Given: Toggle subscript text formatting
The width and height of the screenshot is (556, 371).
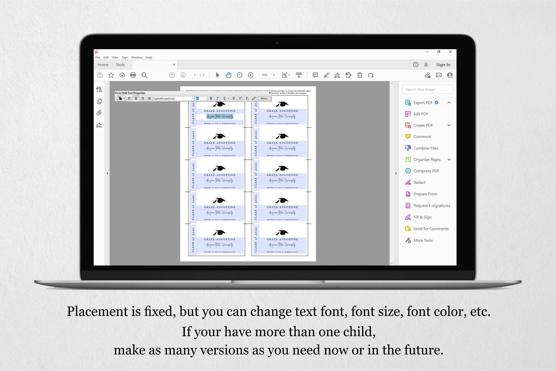Looking at the screenshot, I should click(x=247, y=98).
